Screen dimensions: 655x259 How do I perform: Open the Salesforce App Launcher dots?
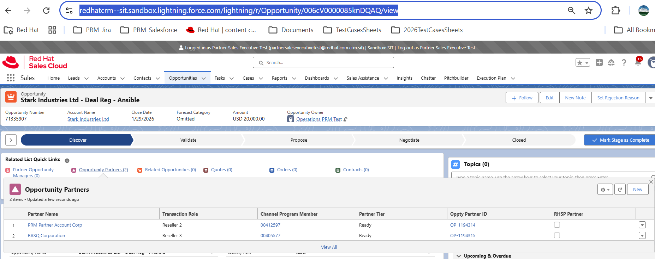[x=11, y=78]
